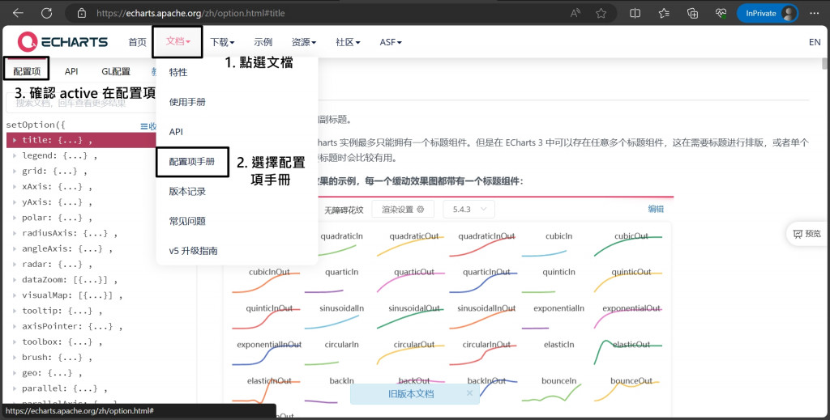The width and height of the screenshot is (830, 420).
Task: Bookmark page with star icon
Action: tap(601, 13)
